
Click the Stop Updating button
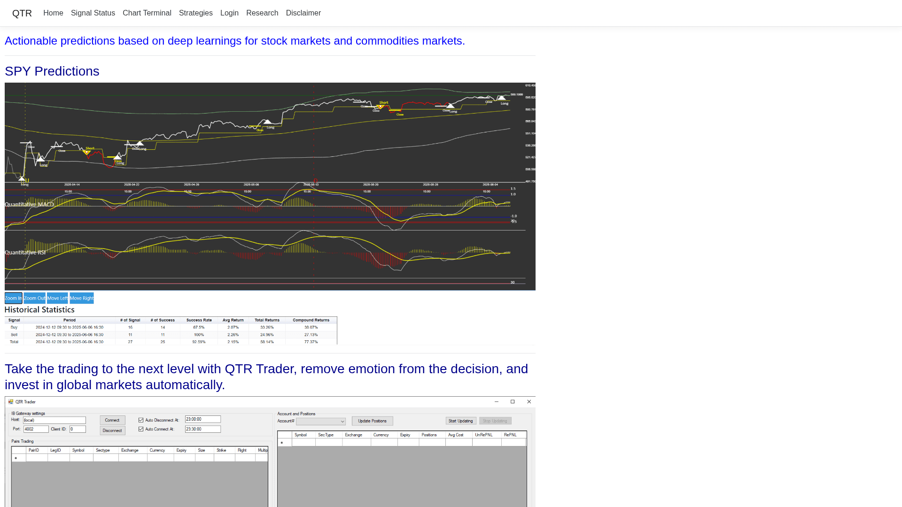tap(495, 421)
